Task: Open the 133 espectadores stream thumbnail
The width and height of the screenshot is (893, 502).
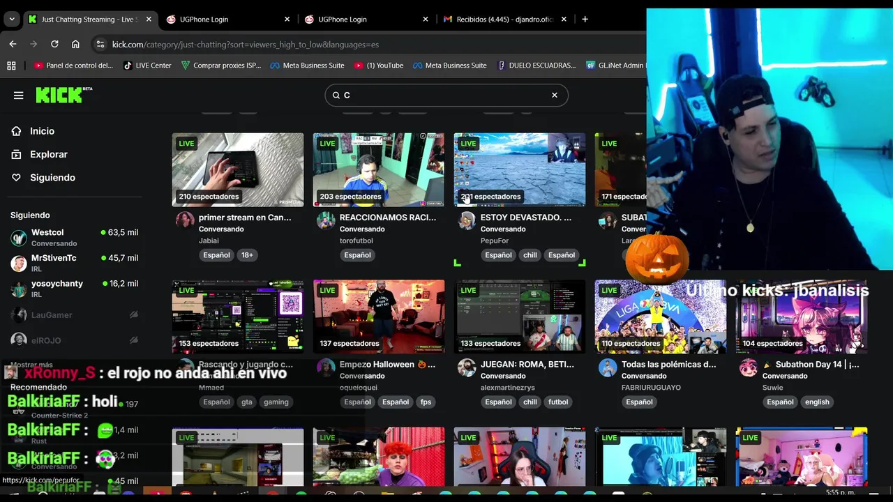Action: pos(520,317)
